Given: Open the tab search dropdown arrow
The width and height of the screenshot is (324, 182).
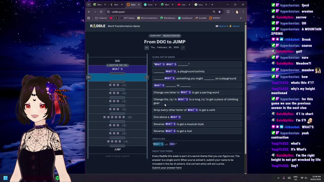Looking at the screenshot, I should [88, 5].
